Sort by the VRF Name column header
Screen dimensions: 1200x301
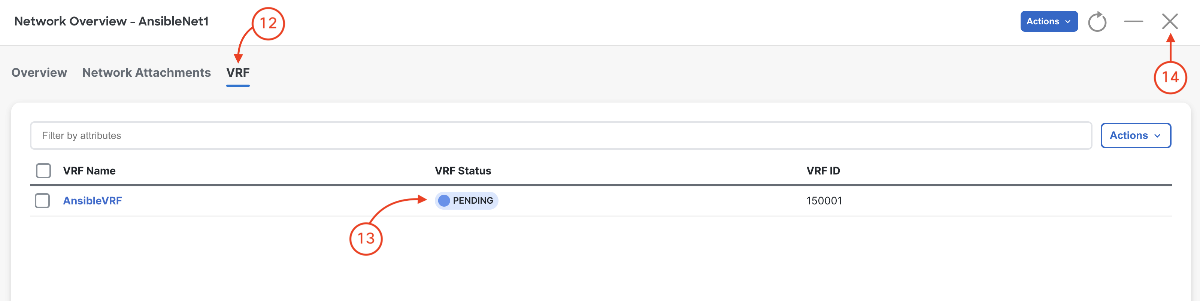[x=89, y=171]
